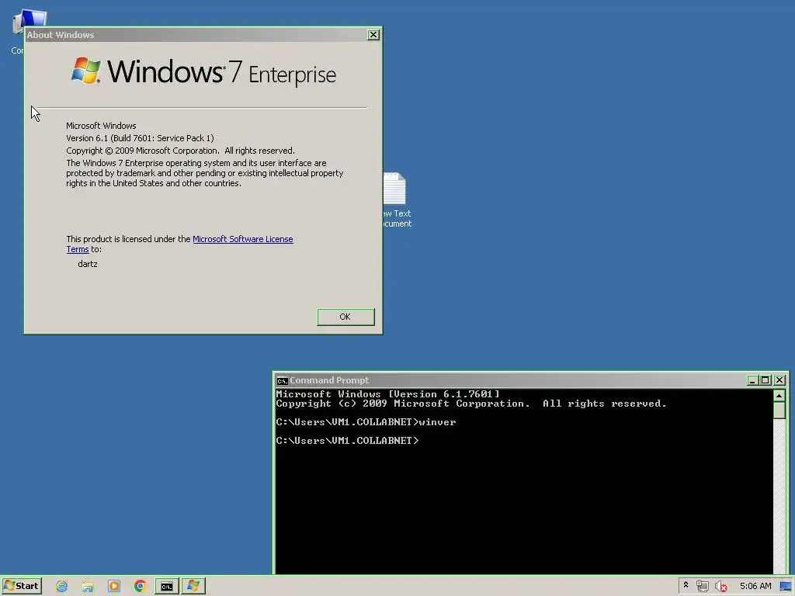Open the Command Prompt system menu icon
Image resolution: width=795 pixels, height=596 pixels.
(x=283, y=380)
